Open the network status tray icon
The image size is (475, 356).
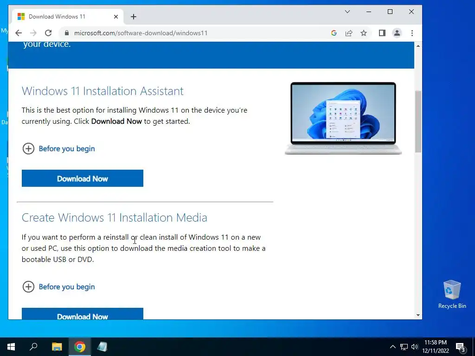[x=404, y=347]
